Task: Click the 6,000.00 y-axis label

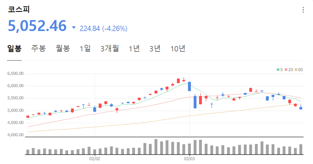Action: click(15, 86)
